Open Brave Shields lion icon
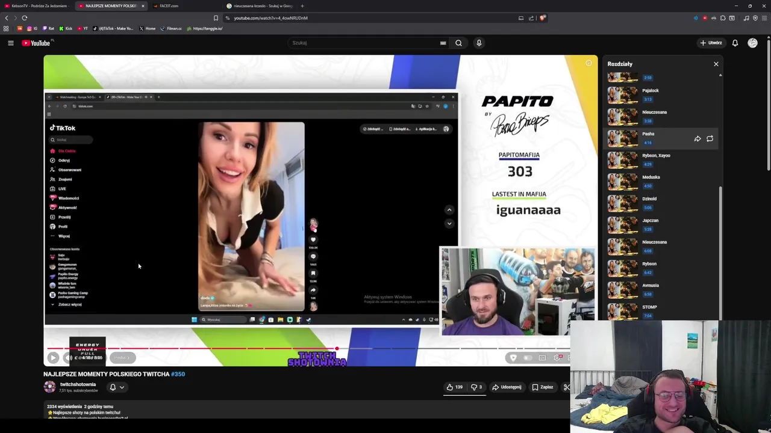This screenshot has width=771, height=433. pos(543,18)
